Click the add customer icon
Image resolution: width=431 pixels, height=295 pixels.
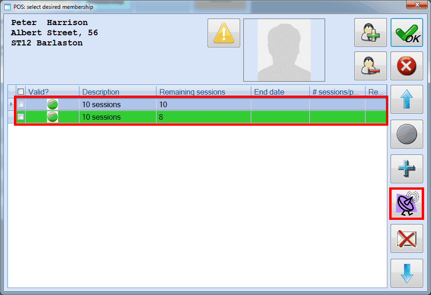tap(370, 33)
